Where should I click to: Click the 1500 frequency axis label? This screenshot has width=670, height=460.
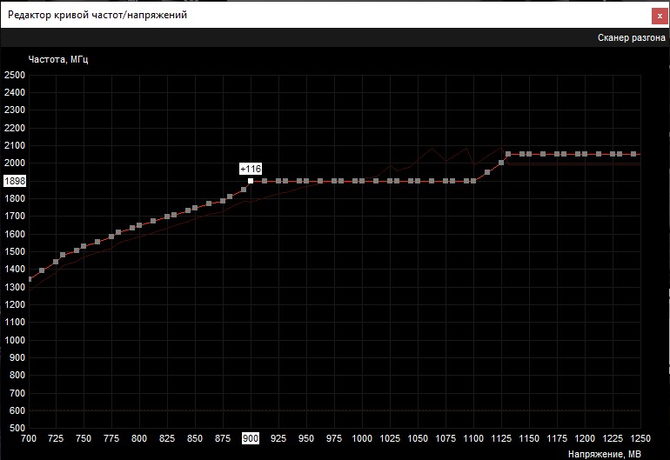click(x=15, y=251)
